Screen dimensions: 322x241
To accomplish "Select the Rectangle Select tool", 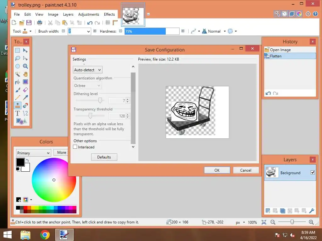I will click(18, 51).
